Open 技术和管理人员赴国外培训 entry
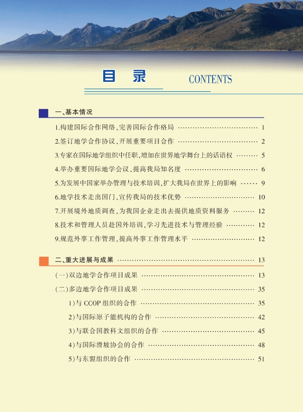 138,225
